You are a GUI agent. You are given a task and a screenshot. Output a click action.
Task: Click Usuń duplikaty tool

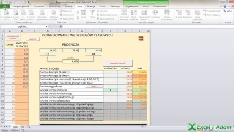tap(134, 15)
